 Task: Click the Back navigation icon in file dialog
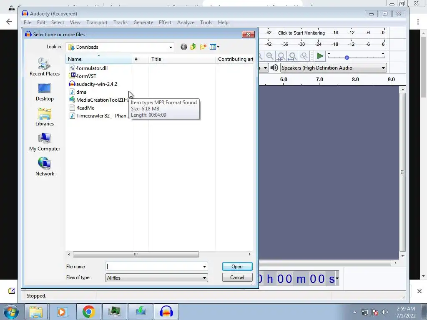pos(184,47)
